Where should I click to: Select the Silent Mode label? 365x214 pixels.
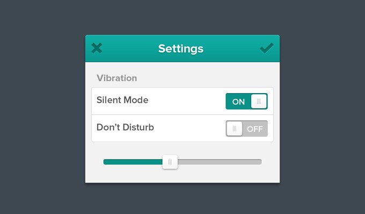click(122, 100)
